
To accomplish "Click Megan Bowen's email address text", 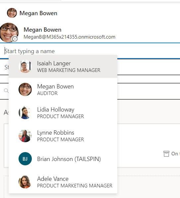I will (69, 37).
